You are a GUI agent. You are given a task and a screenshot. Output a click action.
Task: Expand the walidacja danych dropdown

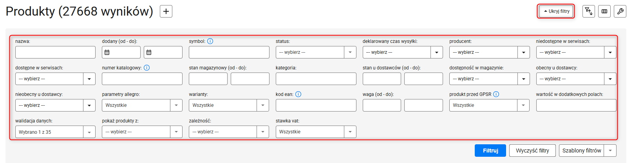pos(55,132)
